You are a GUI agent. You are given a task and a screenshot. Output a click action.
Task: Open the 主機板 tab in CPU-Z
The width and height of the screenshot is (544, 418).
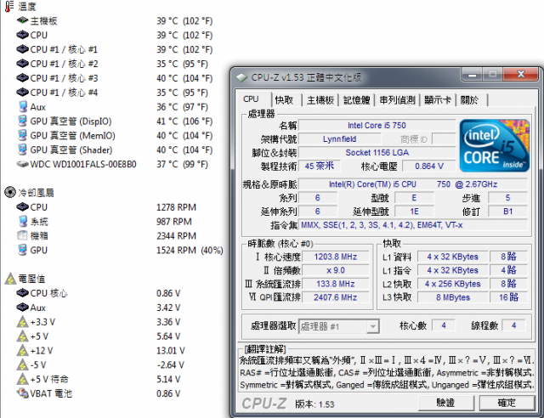point(320,100)
